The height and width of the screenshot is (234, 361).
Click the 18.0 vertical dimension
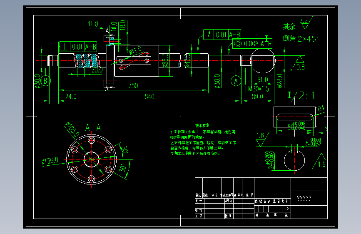coord(123,25)
